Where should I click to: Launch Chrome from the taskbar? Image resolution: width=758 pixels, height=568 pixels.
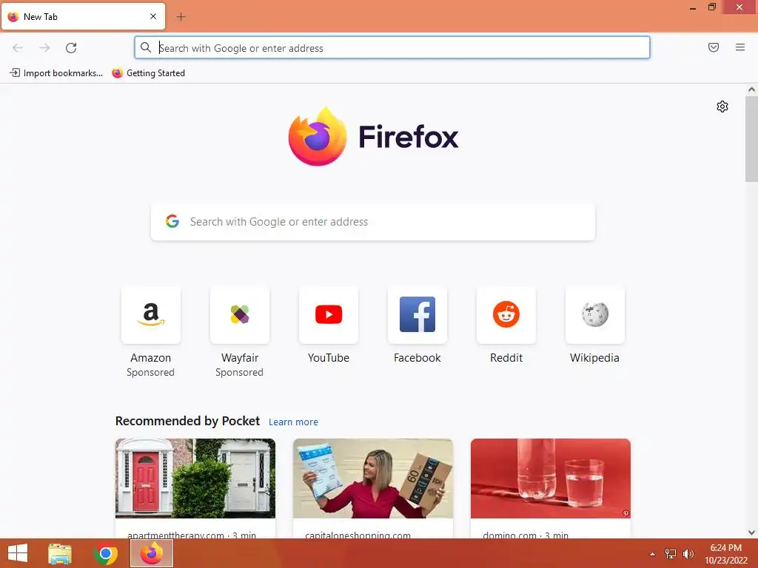click(x=106, y=553)
